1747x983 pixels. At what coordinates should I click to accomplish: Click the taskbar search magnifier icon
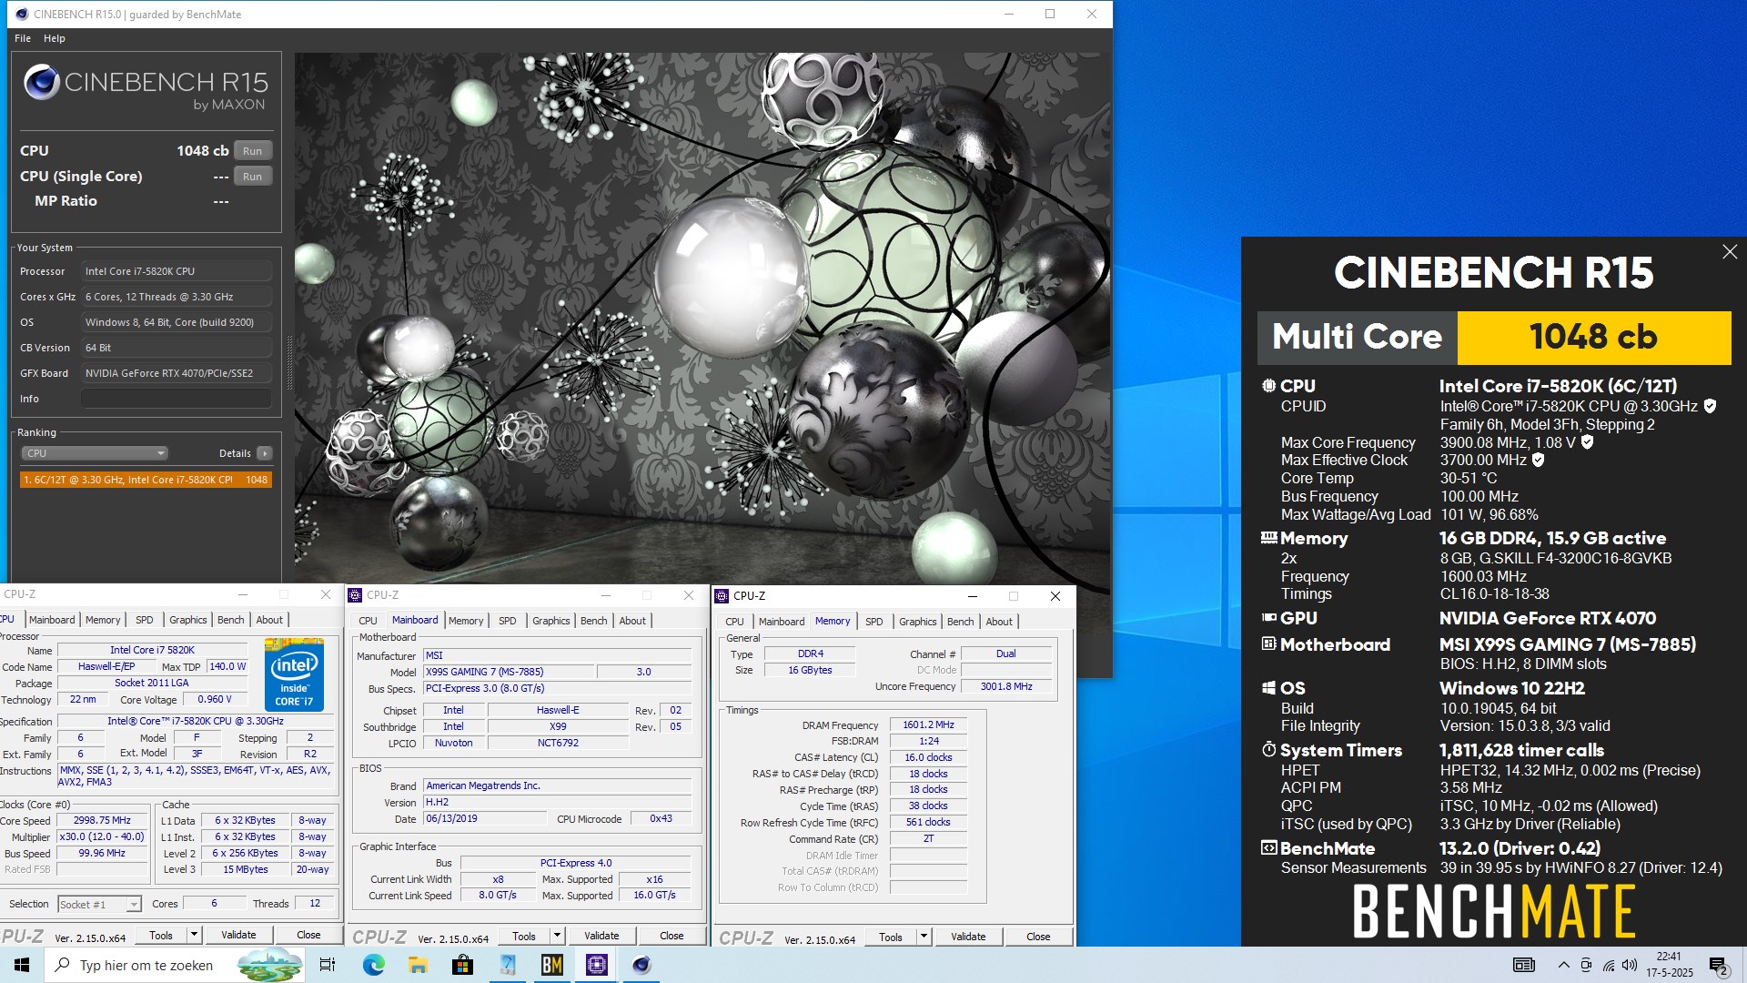tap(62, 965)
